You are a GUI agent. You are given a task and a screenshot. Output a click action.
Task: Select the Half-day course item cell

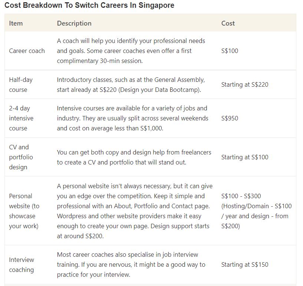[19, 84]
